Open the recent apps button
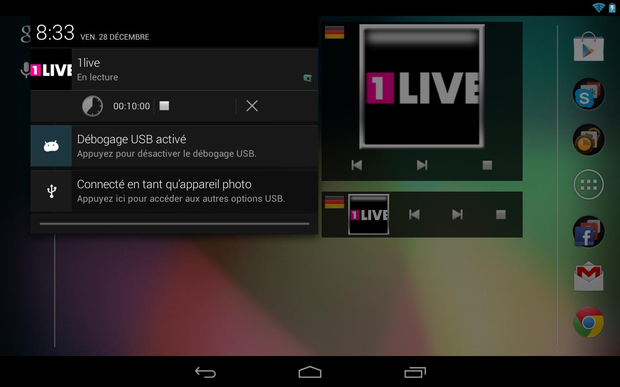620x387 pixels. [x=415, y=372]
